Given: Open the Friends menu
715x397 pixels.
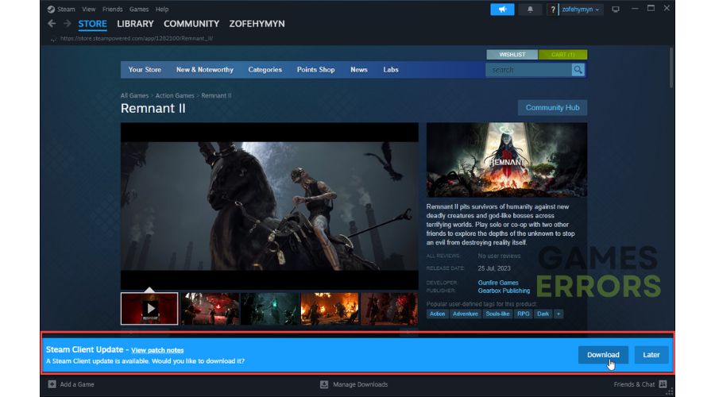Looking at the screenshot, I should pyautogui.click(x=112, y=9).
